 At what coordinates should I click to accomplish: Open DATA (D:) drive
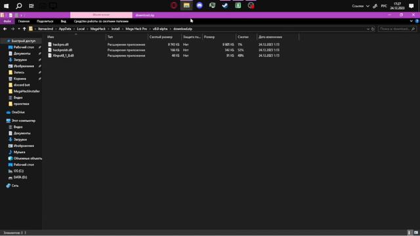20,177
